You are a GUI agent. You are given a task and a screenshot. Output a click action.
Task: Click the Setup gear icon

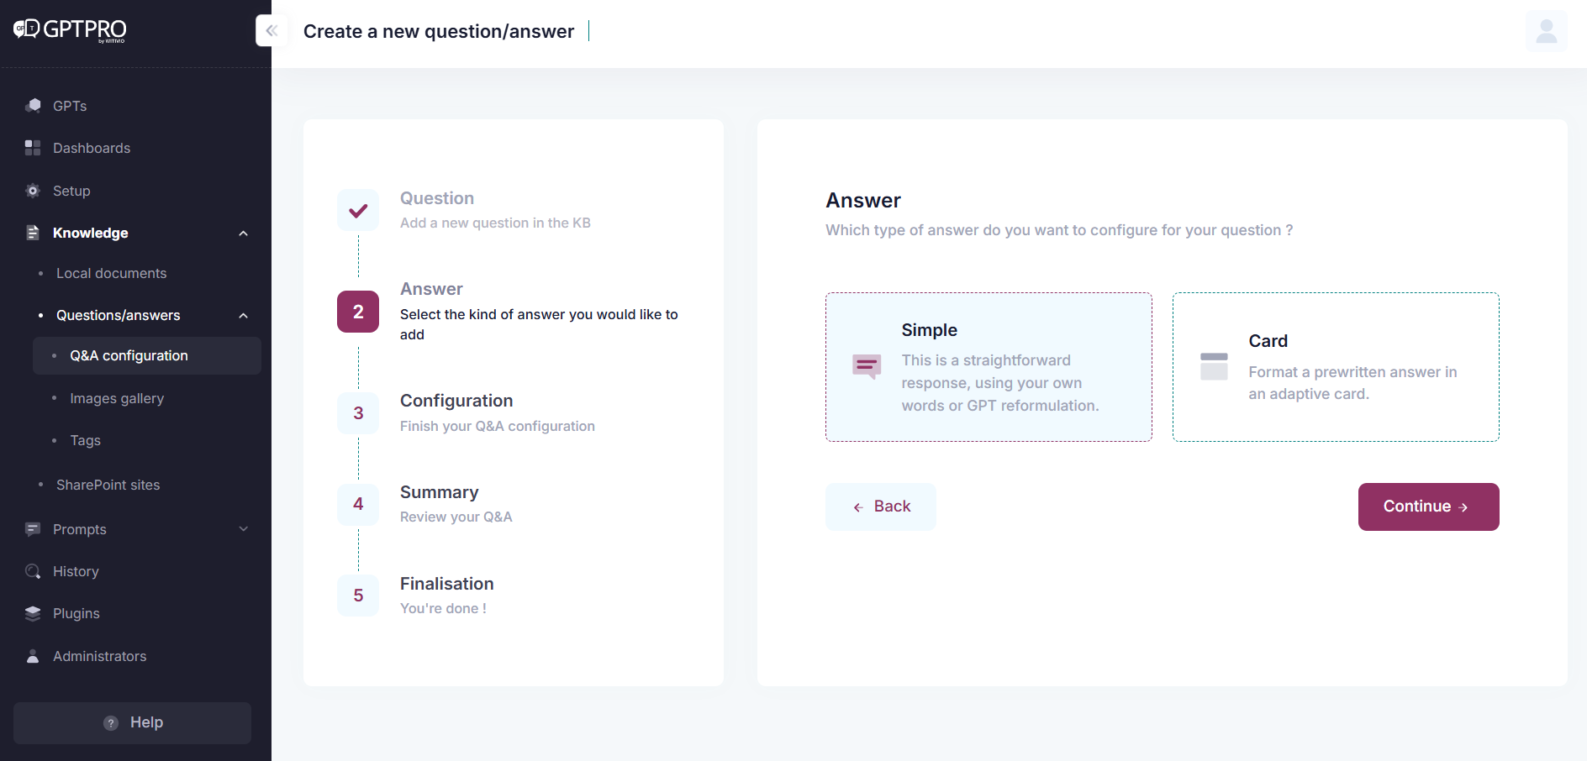(33, 191)
